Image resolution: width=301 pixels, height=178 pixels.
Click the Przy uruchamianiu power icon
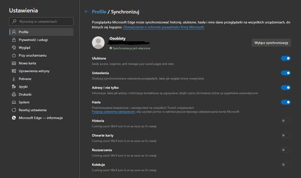click(x=14, y=55)
